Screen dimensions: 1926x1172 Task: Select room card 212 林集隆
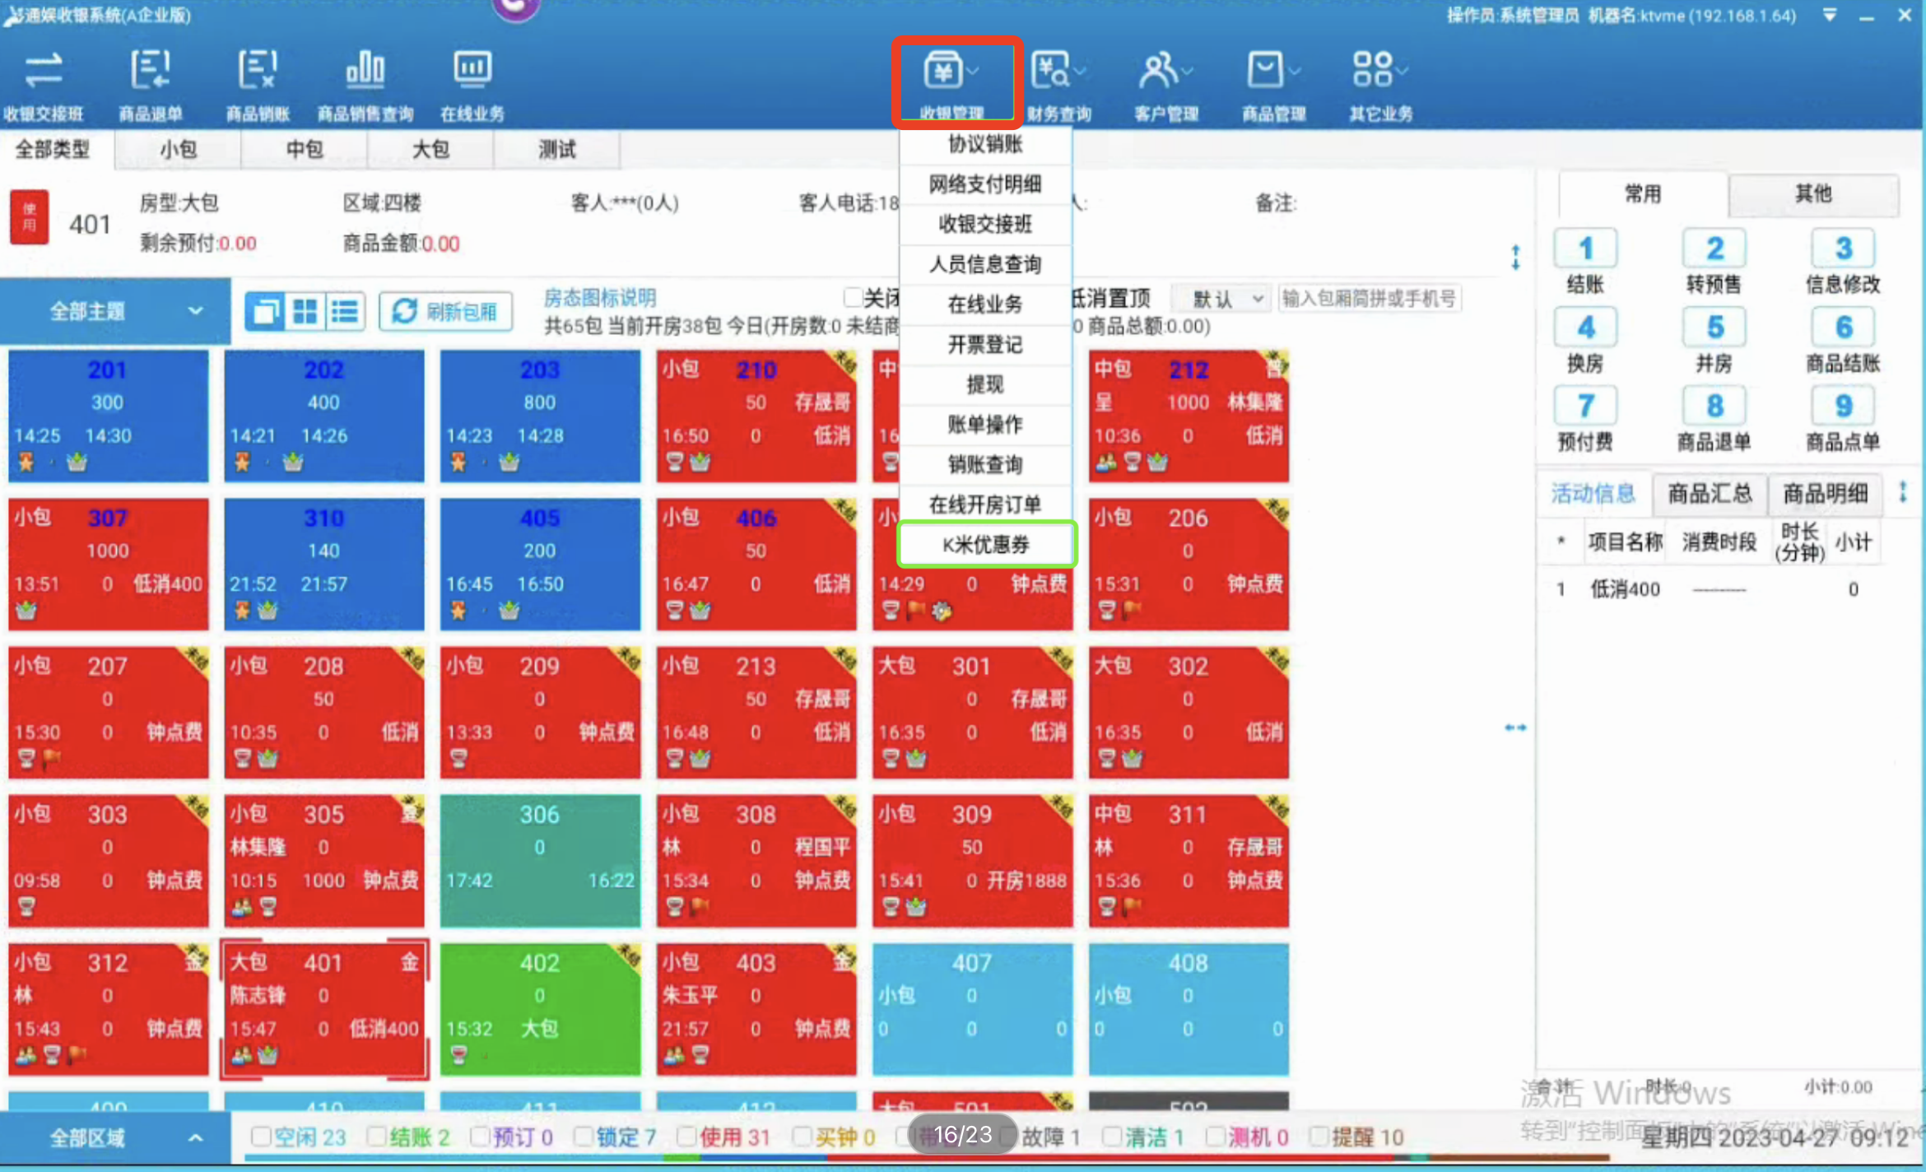coord(1189,416)
